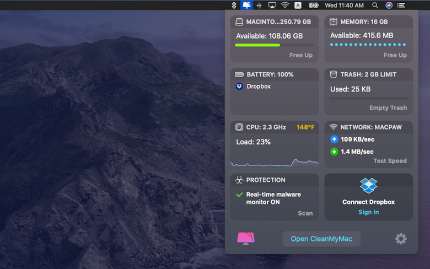Screen dimensions: 430x269
Task: Launch Siri from the menu bar
Action: [x=389, y=5]
